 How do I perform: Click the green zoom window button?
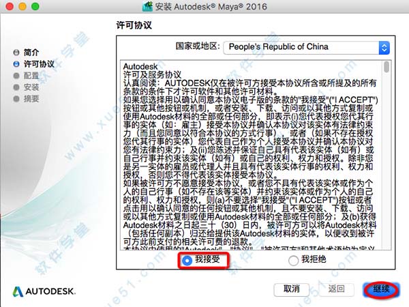coord(35,6)
